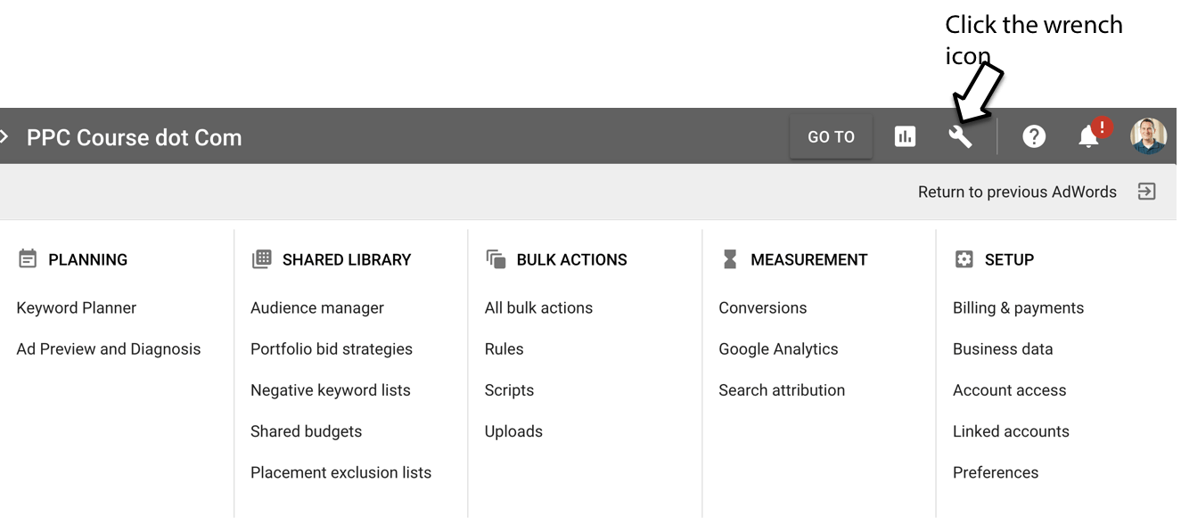This screenshot has height=524, width=1181.
Task: Click the wrench tools icon
Action: [960, 136]
